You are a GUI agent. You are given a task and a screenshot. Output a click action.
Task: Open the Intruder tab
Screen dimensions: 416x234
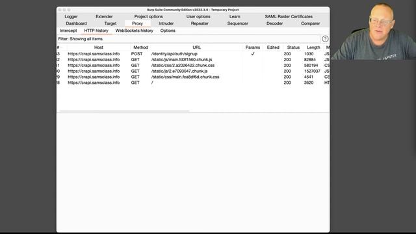(166, 23)
